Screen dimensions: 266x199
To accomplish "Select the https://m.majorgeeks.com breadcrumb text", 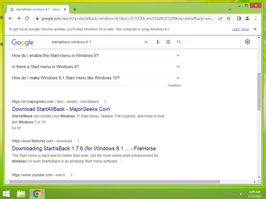I will pyautogui.click(x=32, y=102).
